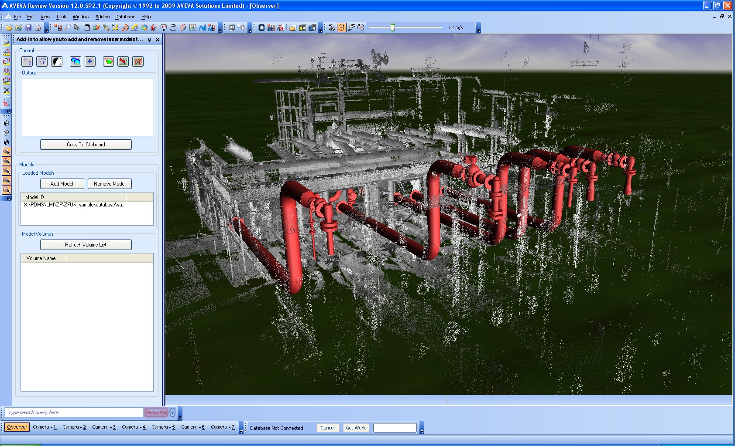The width and height of the screenshot is (735, 446).
Task: Click the Save floppy disk icon
Action: coord(28,27)
